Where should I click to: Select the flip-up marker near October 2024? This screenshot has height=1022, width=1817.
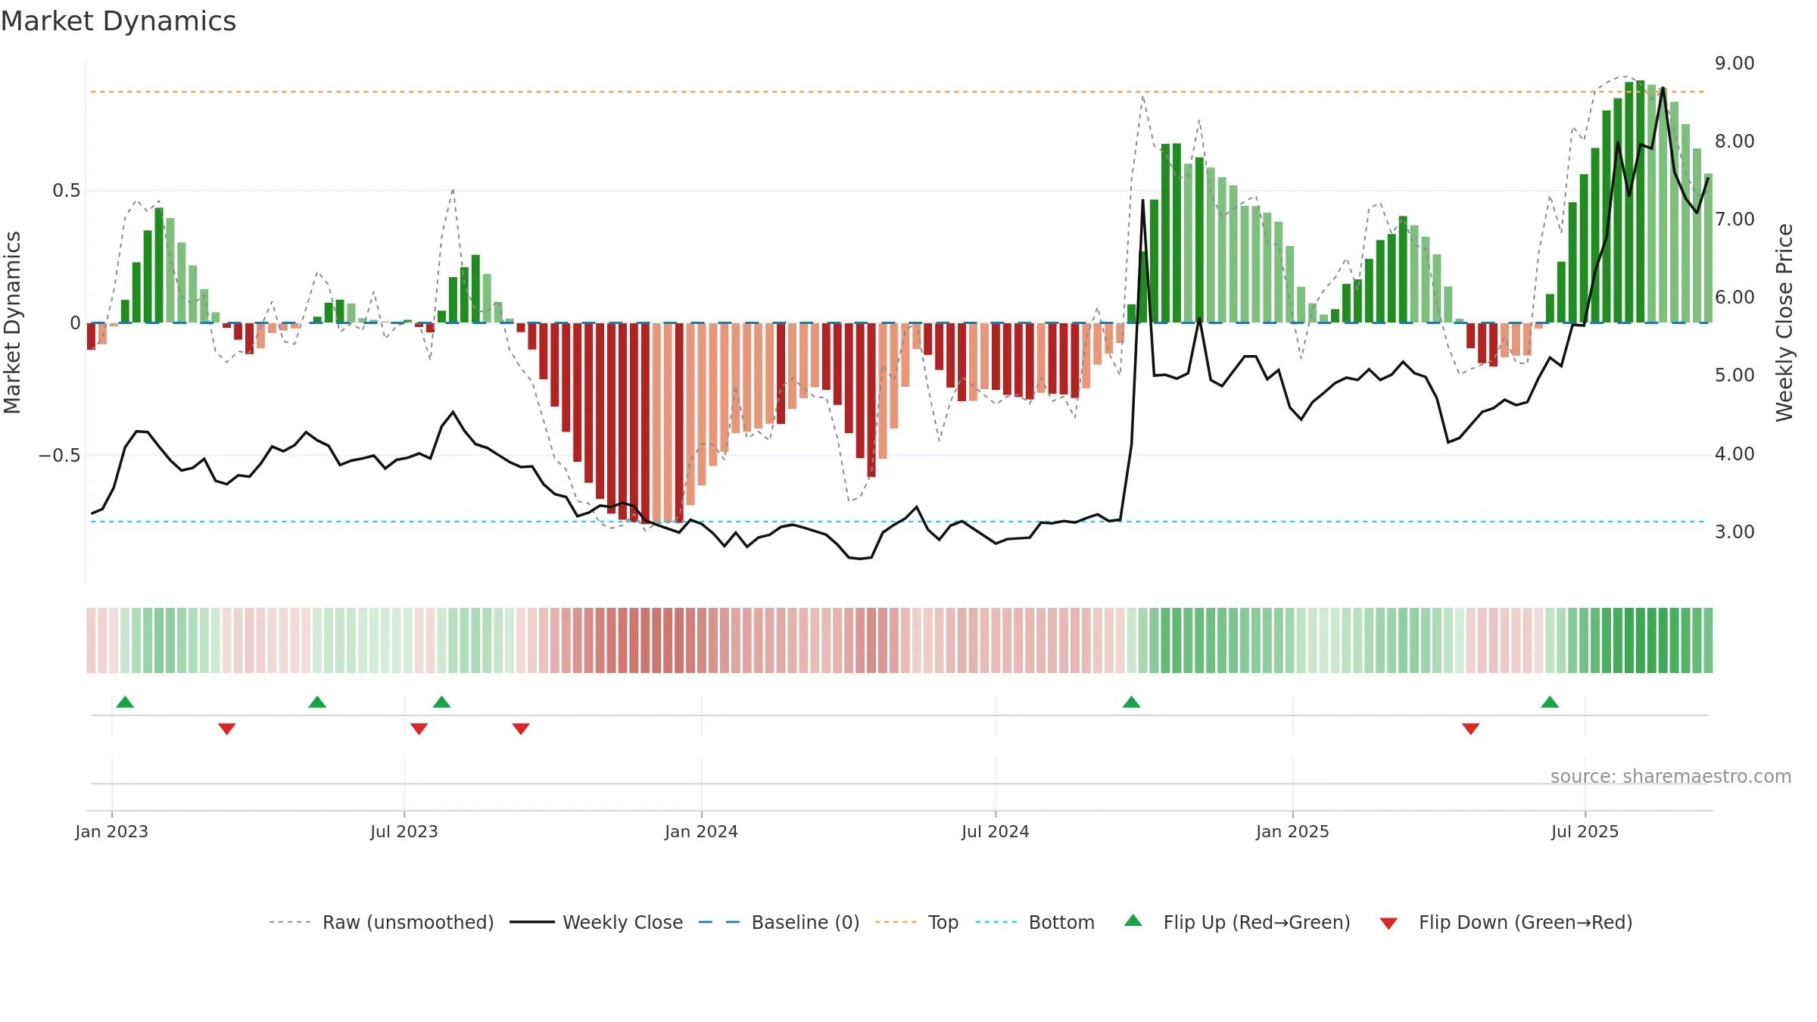click(1131, 702)
